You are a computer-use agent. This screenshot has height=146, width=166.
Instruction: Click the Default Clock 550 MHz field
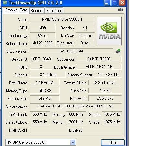tap(40, 122)
